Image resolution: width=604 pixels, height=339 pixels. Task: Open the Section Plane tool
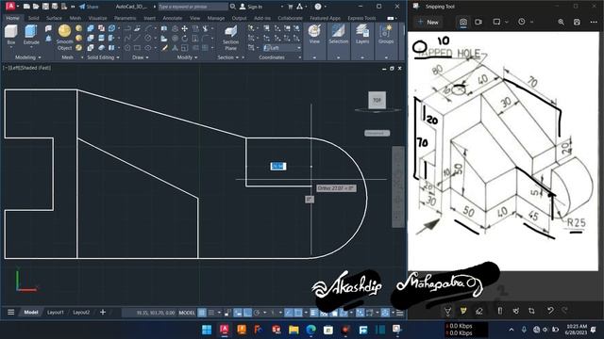[230, 38]
